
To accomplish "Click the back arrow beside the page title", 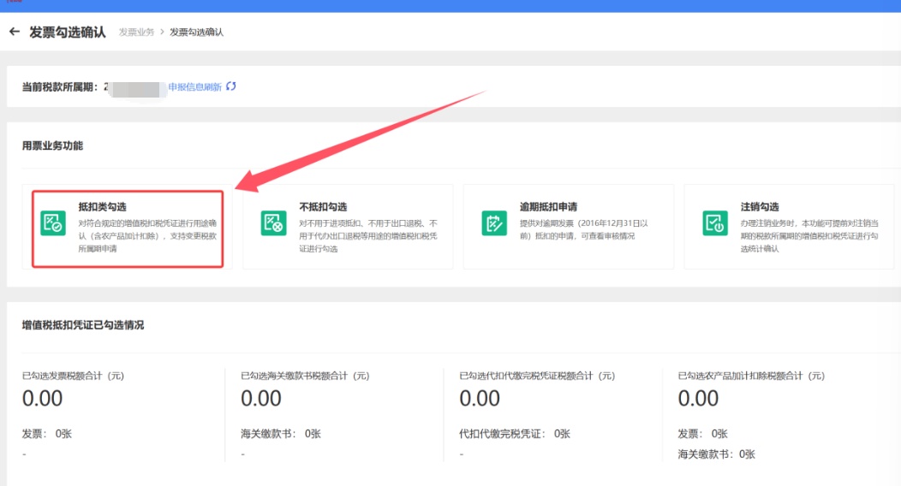I will click(x=14, y=32).
